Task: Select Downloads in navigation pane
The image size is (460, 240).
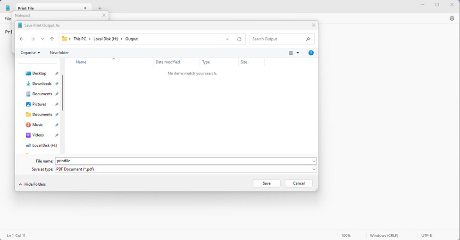Action: coord(42,83)
